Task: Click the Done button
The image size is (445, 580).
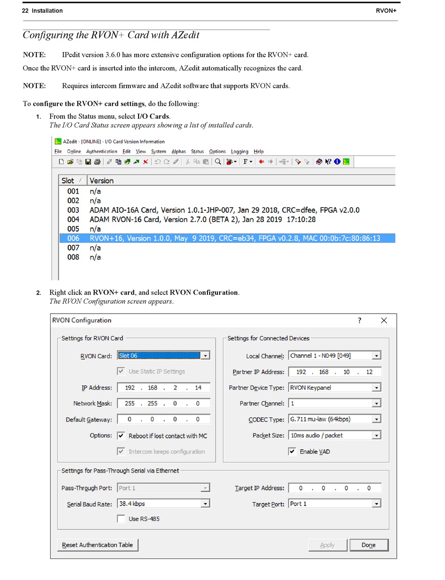Action: click(369, 545)
